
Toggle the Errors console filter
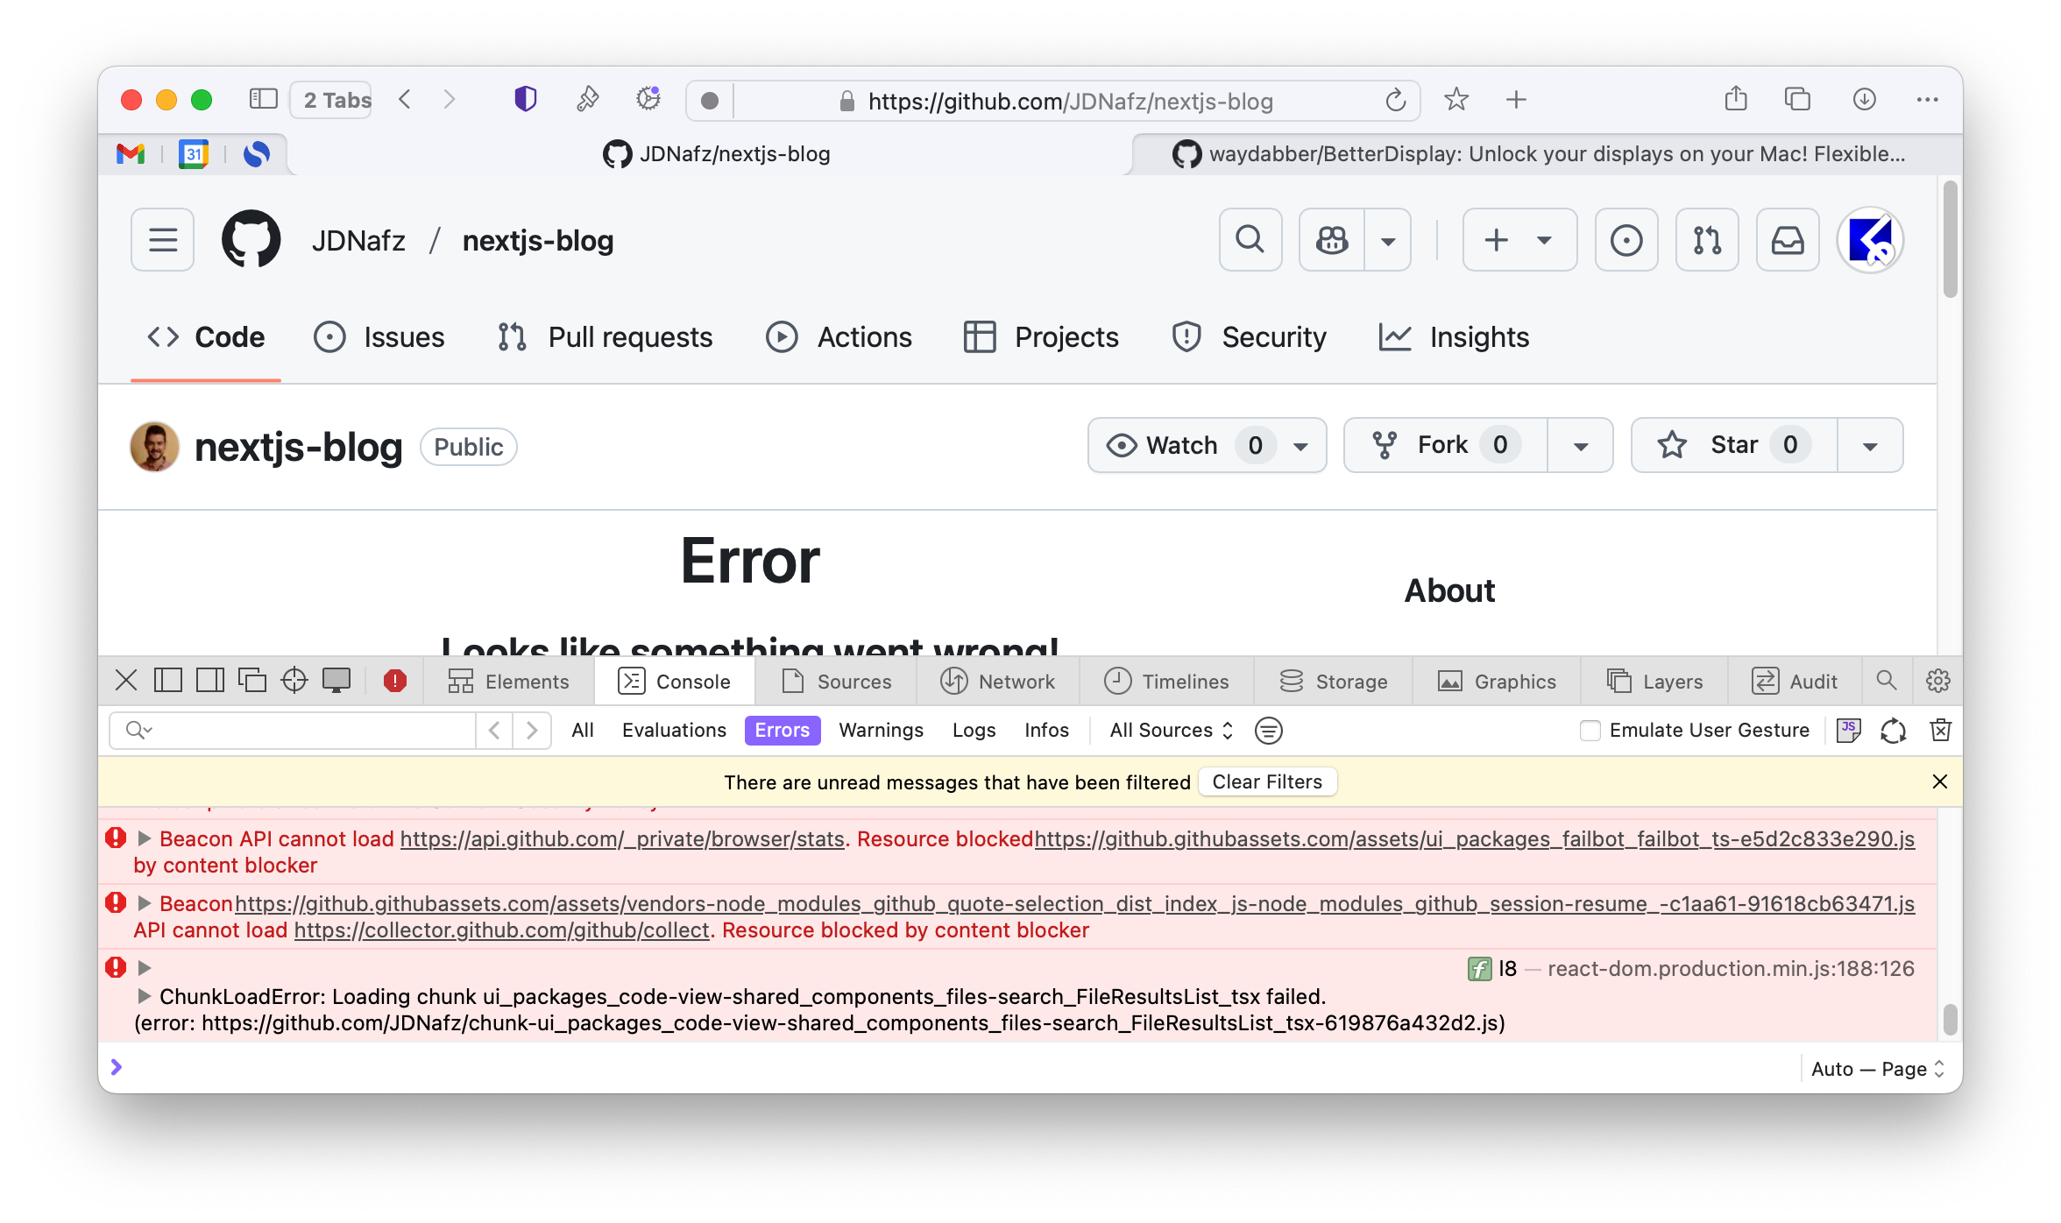pos(782,730)
